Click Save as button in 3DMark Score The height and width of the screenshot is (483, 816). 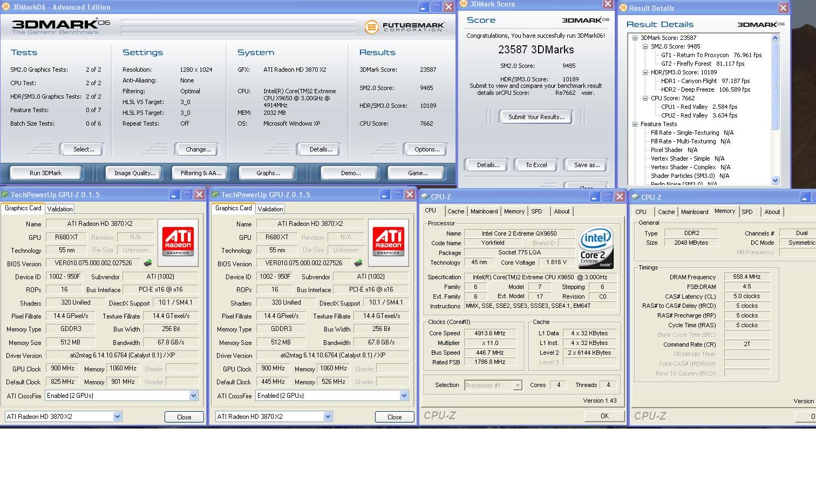pos(587,165)
